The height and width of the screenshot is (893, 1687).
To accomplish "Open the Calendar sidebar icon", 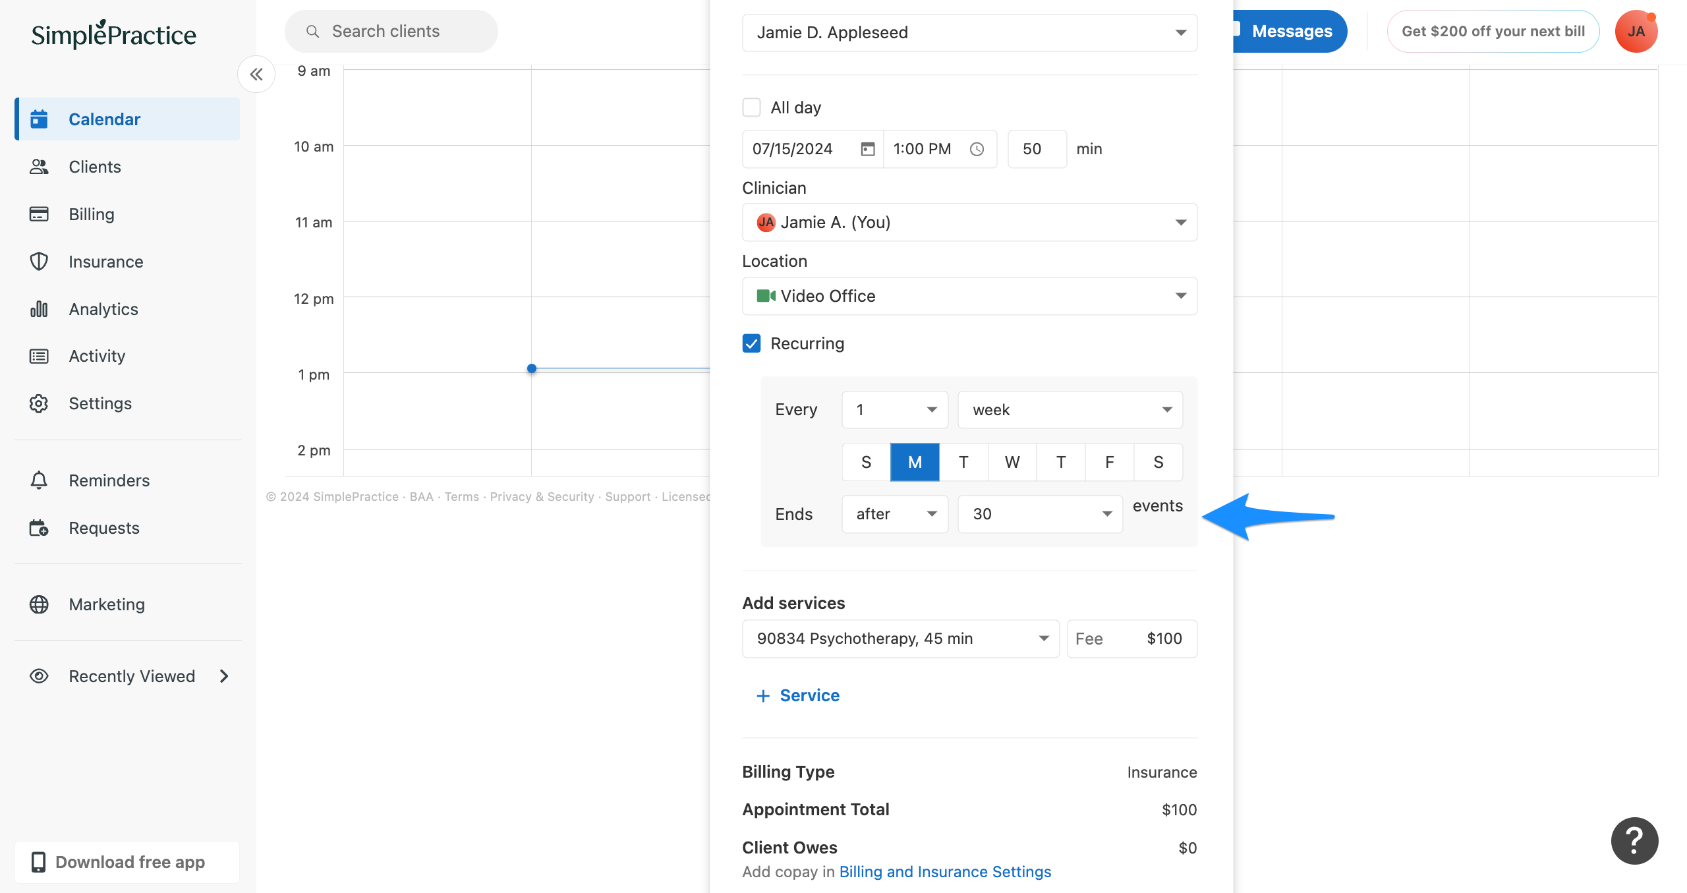I will pyautogui.click(x=39, y=119).
